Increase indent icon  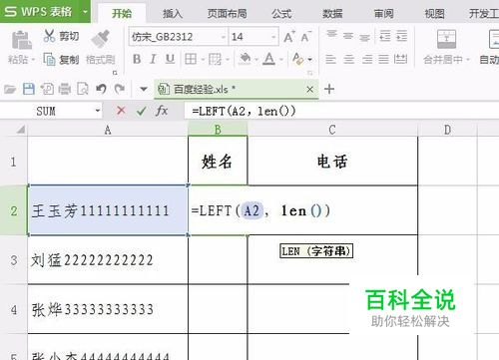pos(401,36)
